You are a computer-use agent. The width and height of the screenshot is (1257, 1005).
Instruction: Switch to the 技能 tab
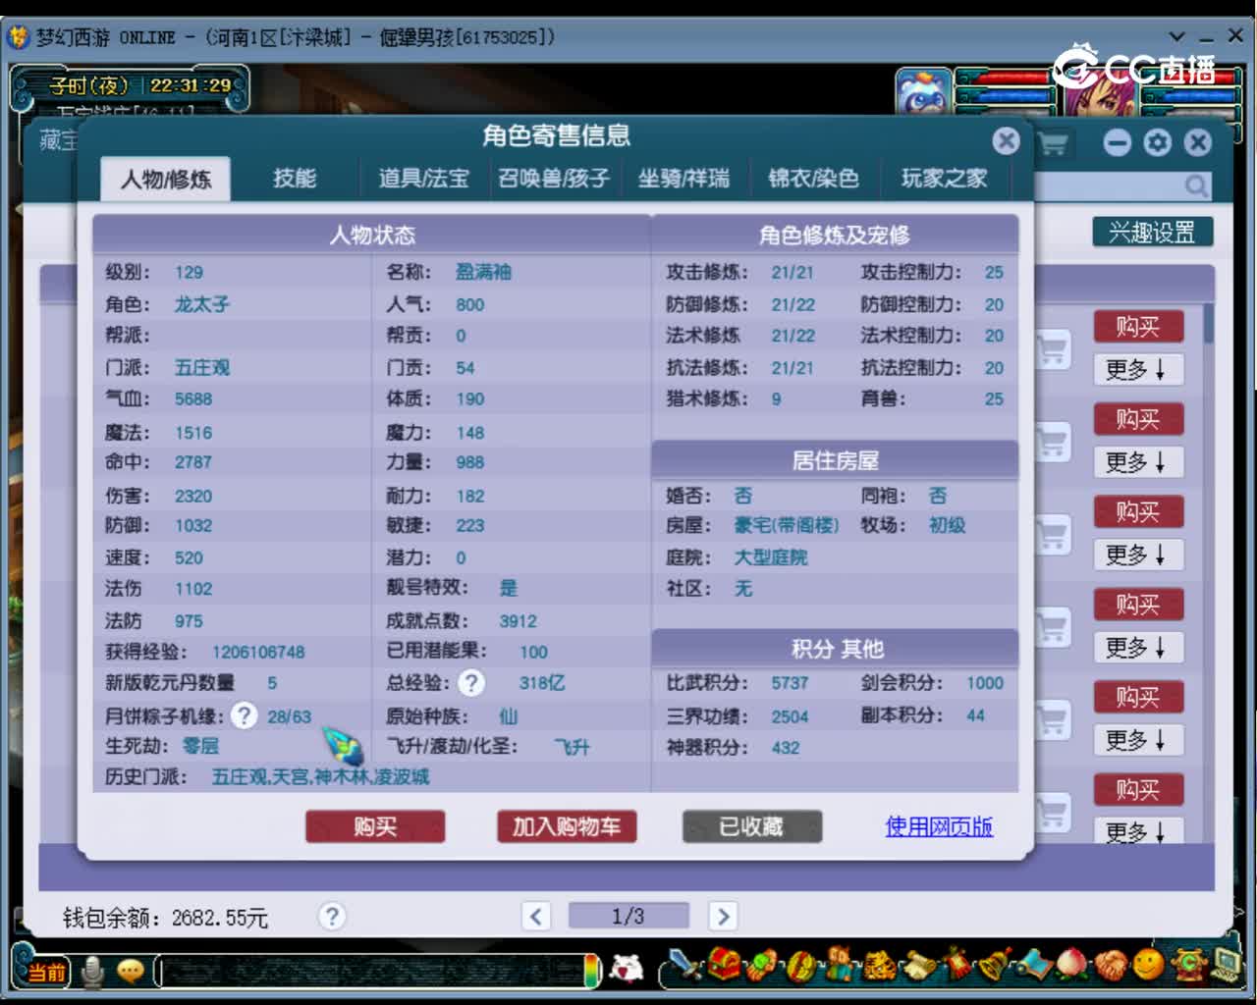coord(295,179)
